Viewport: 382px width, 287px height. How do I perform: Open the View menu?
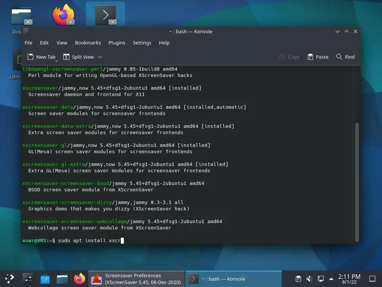pos(62,43)
